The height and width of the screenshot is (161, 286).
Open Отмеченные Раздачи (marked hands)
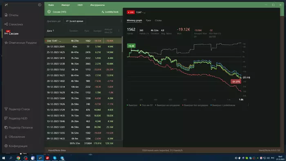[x=20, y=42]
